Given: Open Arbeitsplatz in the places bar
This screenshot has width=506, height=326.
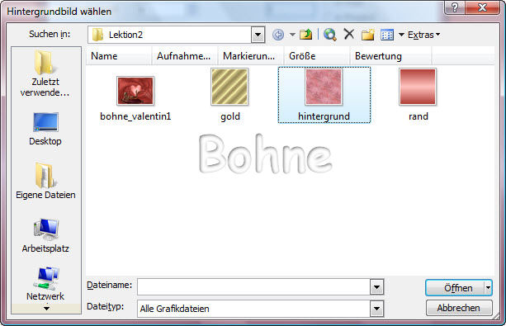Looking at the screenshot, I should [x=45, y=235].
